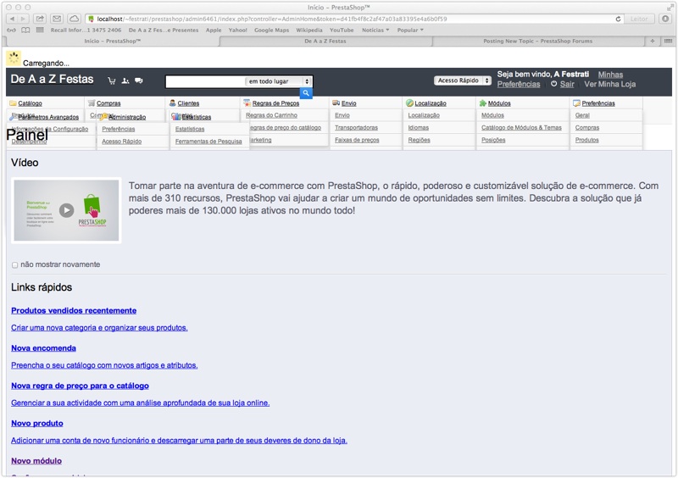Open the Top Sites grid icon
Viewport: 678px width, 478px height.
pos(40,31)
